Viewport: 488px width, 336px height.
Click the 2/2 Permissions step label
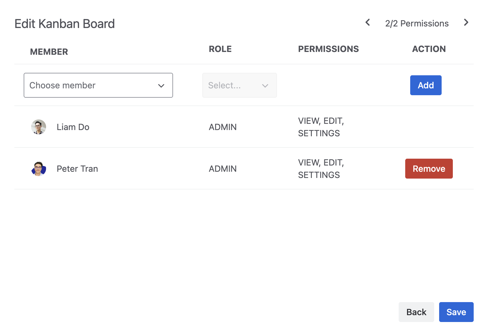[x=417, y=23]
